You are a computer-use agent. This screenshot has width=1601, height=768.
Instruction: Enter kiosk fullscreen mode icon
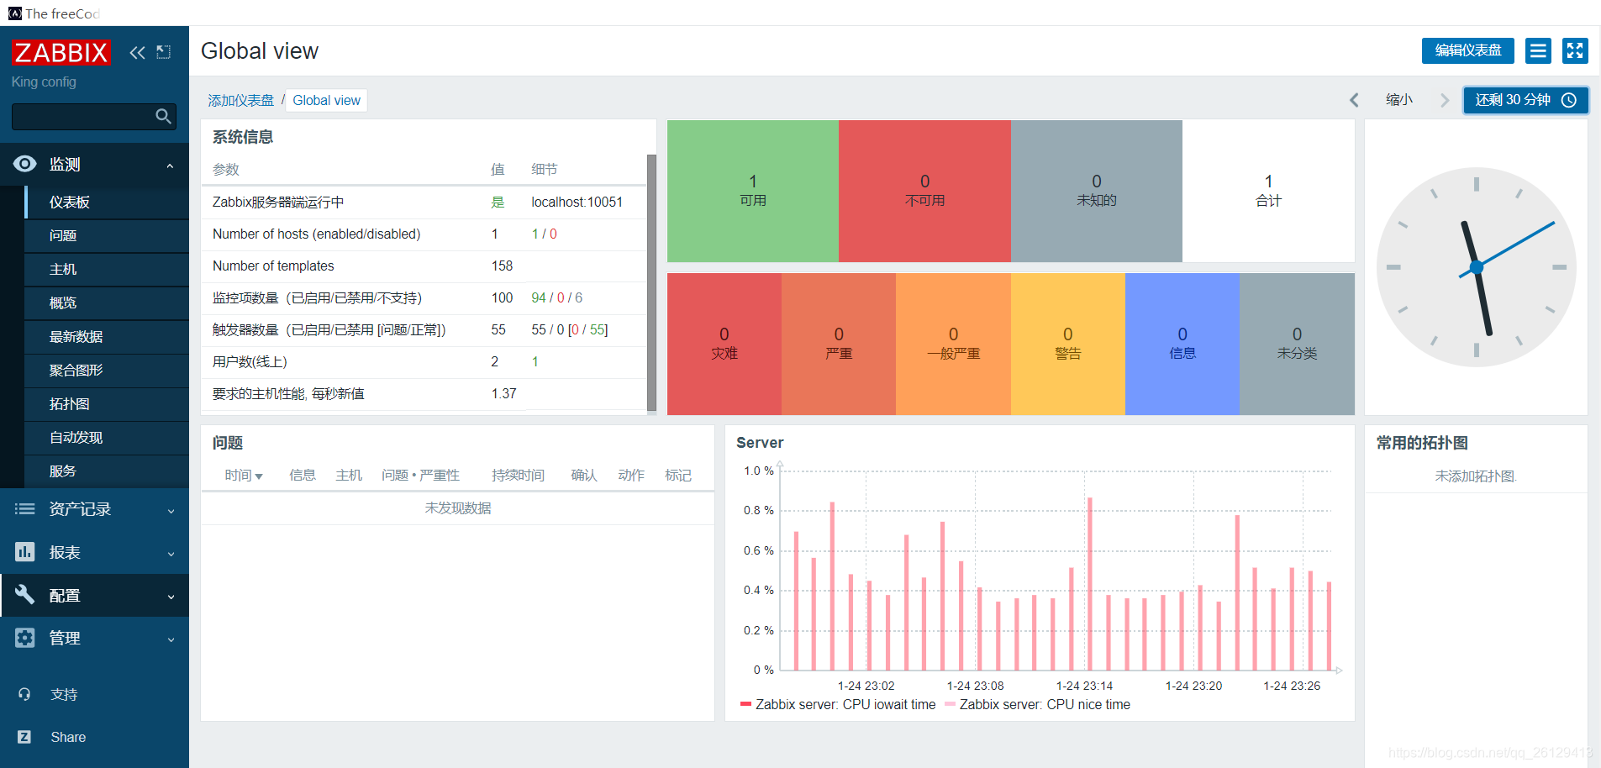tap(1575, 51)
